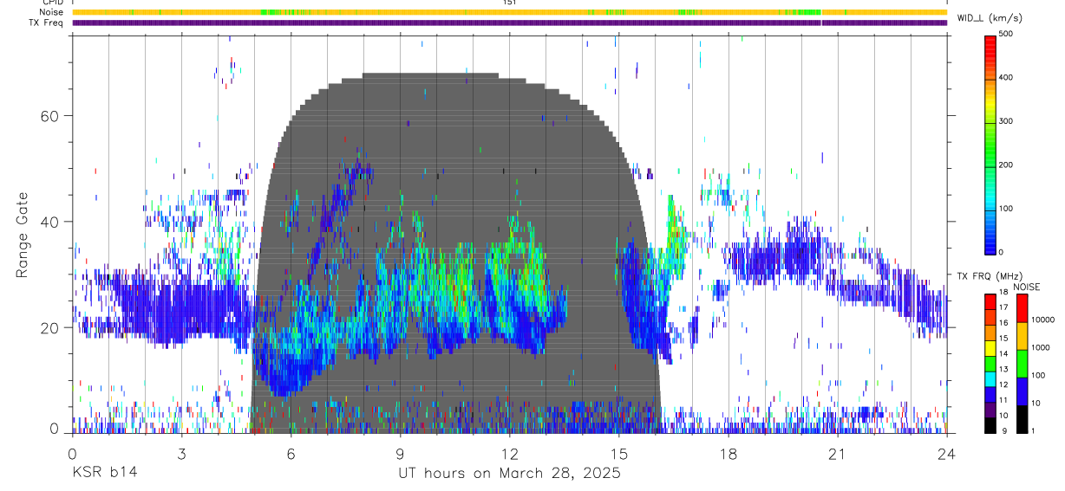Click the 60 tick label on Range Gate axis
1065x491 pixels.
click(50, 116)
